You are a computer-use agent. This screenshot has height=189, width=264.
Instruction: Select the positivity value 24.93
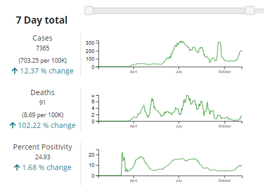(x=42, y=157)
